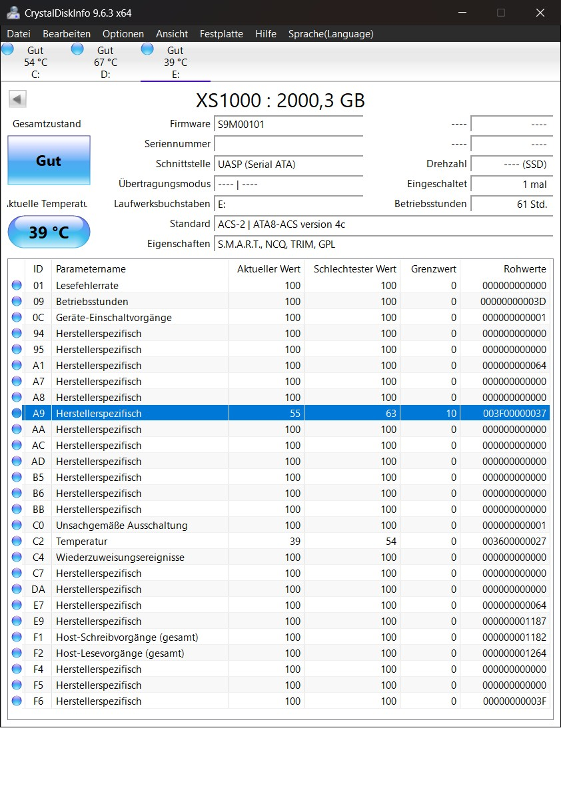Click raw value 003600000027 in Temperatur row
Image resolution: width=561 pixels, height=802 pixels.
coord(514,542)
